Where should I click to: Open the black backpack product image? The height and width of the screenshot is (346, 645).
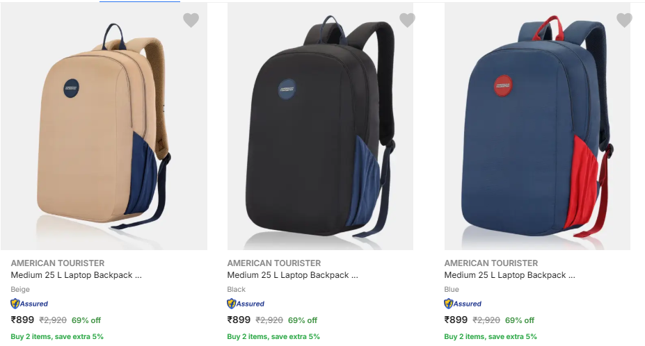tap(321, 126)
